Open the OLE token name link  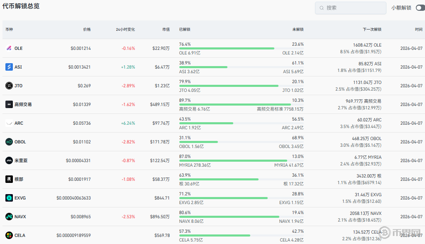tap(18, 48)
